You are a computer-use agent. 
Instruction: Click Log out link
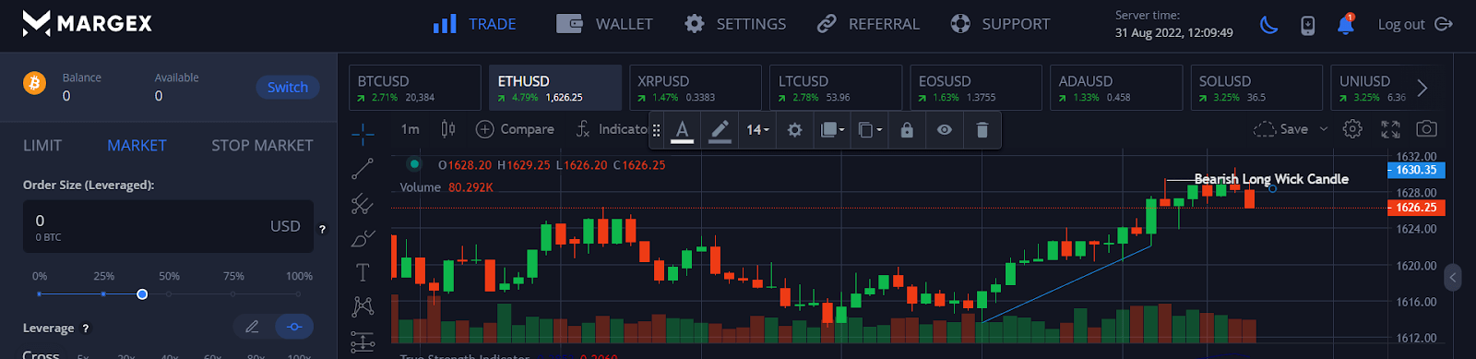pos(1415,24)
